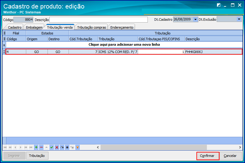Select PIS/COFINS code cell value 1
The image size is (245, 163).
click(x=161, y=52)
